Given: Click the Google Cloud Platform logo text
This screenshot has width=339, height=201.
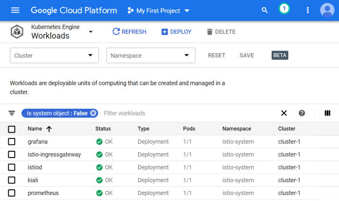Looking at the screenshot, I should tap(74, 10).
